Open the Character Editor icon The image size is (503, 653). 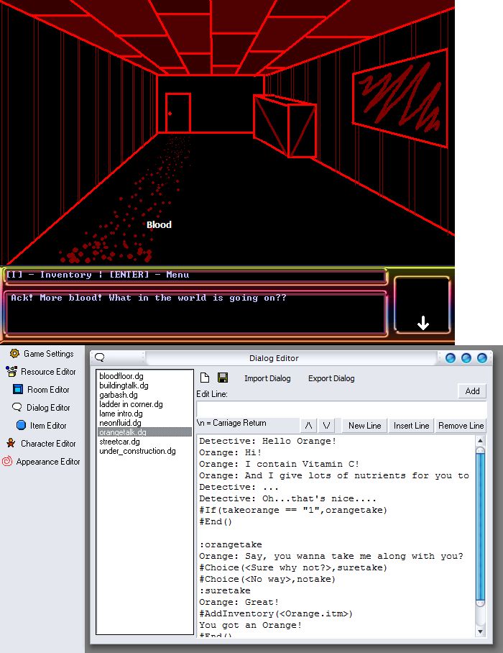[11, 444]
